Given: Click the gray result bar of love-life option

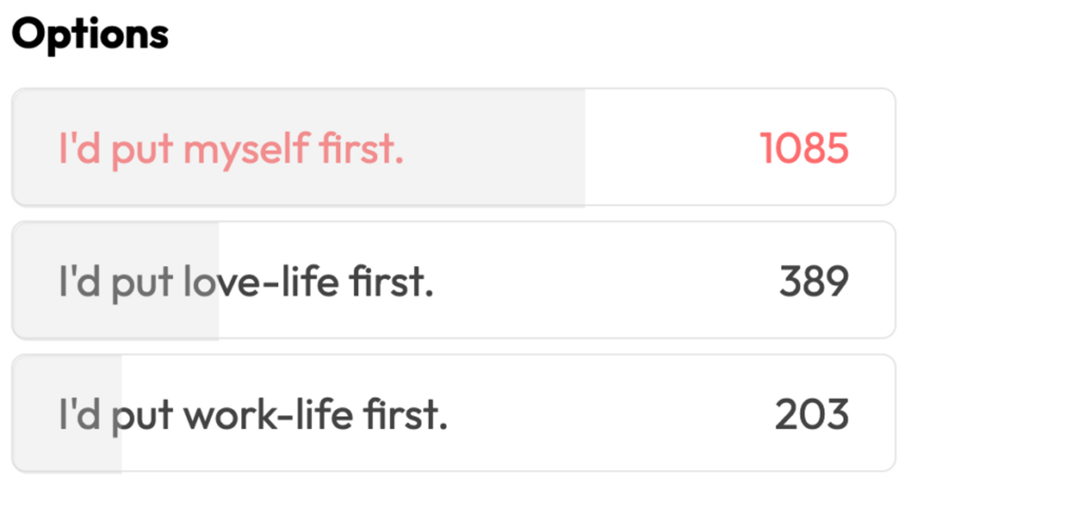Looking at the screenshot, I should coord(116,280).
